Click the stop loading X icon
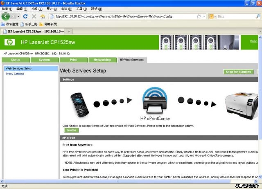Viewport: 262px width, 189px height. [34, 16]
